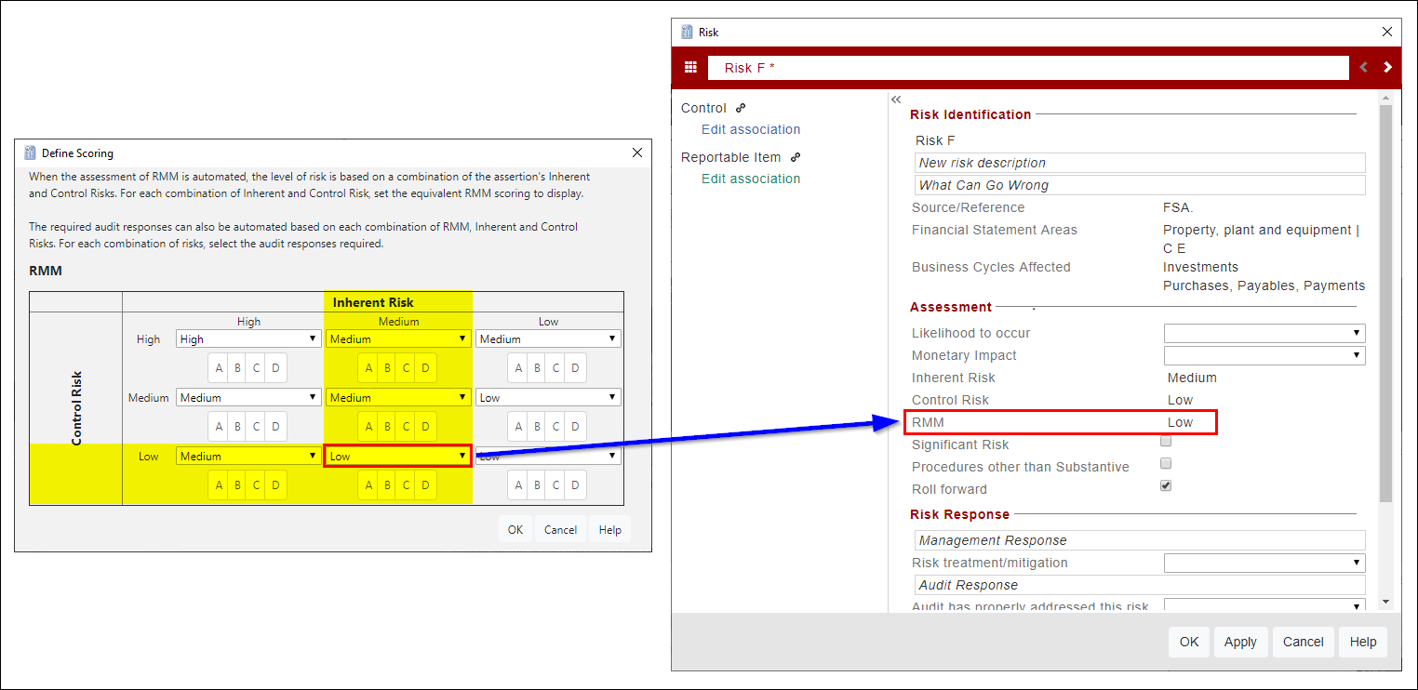
Task: Click the Define Scoring title bar icon
Action: coord(29,153)
